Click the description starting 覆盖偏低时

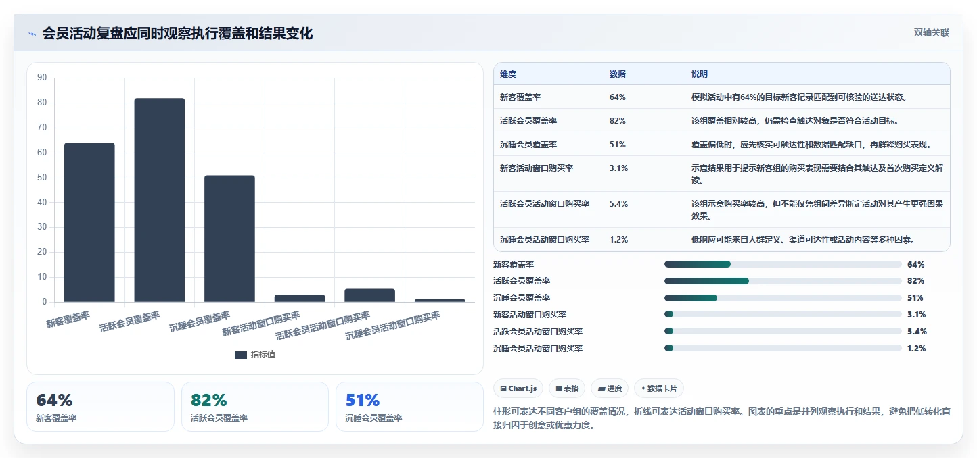point(812,144)
